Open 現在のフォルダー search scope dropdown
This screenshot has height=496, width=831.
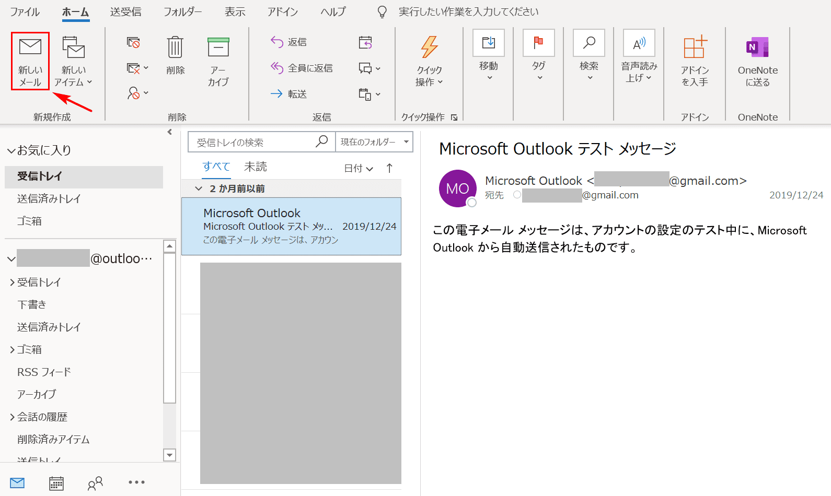tap(374, 142)
